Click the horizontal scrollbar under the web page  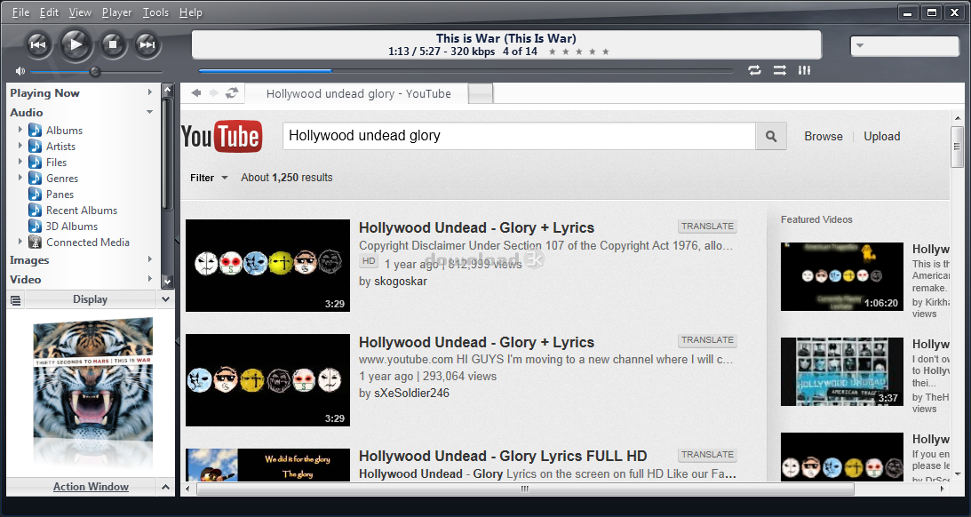point(525,489)
